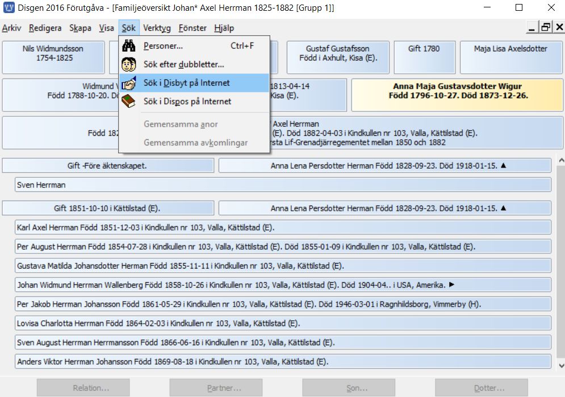Viewport: 565px width, 397px height.
Task: Click the Gift 1780 marriage box
Action: click(x=425, y=57)
